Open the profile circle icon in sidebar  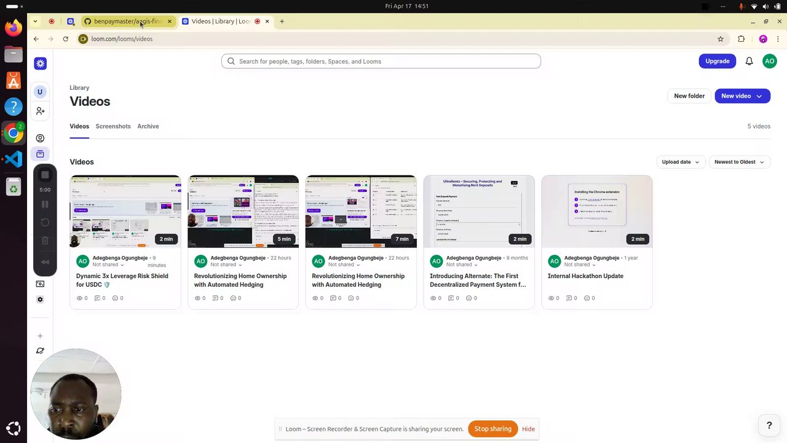40,138
